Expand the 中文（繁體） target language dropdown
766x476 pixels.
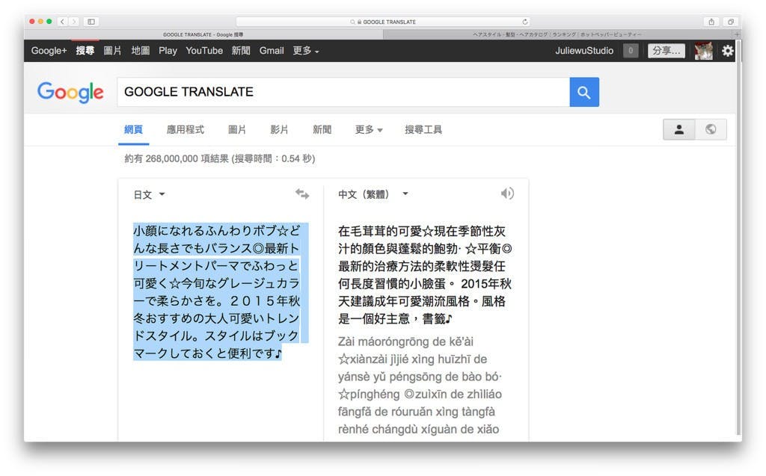(x=373, y=194)
